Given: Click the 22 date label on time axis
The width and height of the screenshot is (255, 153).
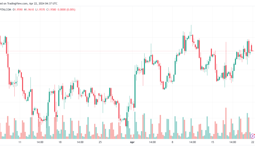Looking at the screenshot, I should 253,142.
